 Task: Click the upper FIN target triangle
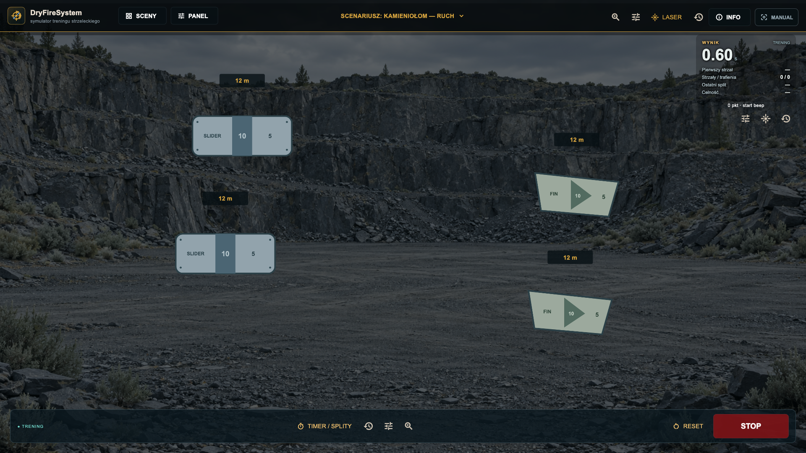[x=580, y=195]
